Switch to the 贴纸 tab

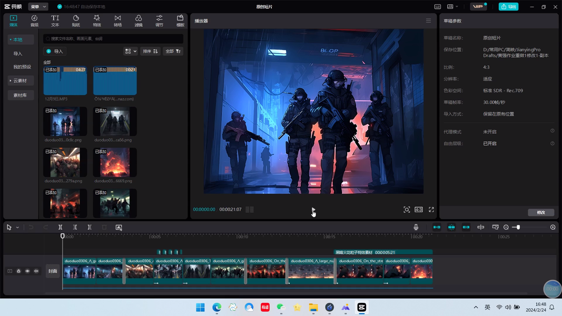click(x=76, y=21)
